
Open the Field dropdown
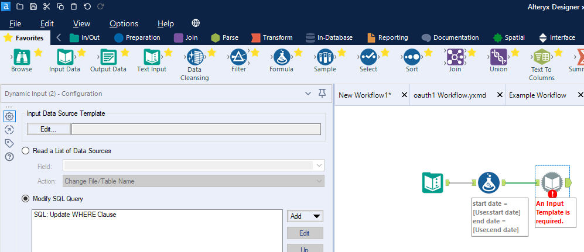coord(194,165)
